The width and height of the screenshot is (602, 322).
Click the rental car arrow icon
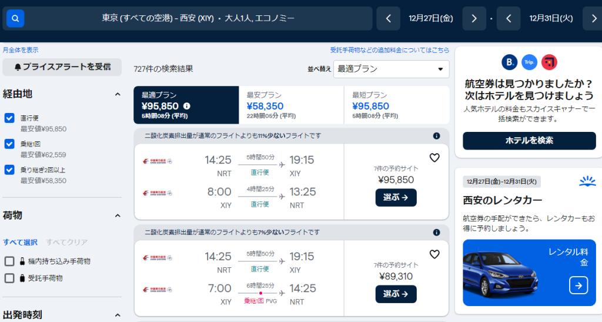point(578,286)
